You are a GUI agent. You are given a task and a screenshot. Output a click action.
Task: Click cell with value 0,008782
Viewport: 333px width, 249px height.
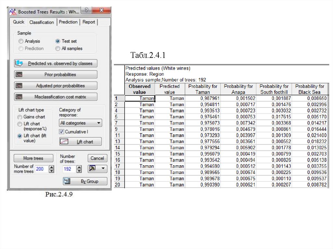(310, 185)
